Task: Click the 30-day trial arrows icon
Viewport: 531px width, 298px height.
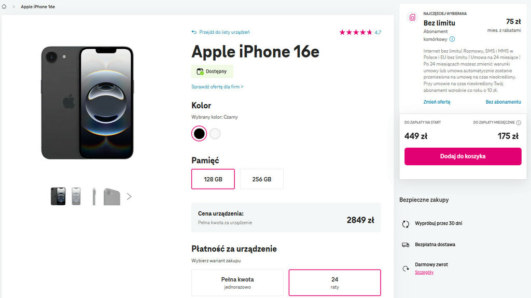Action: pyautogui.click(x=406, y=224)
